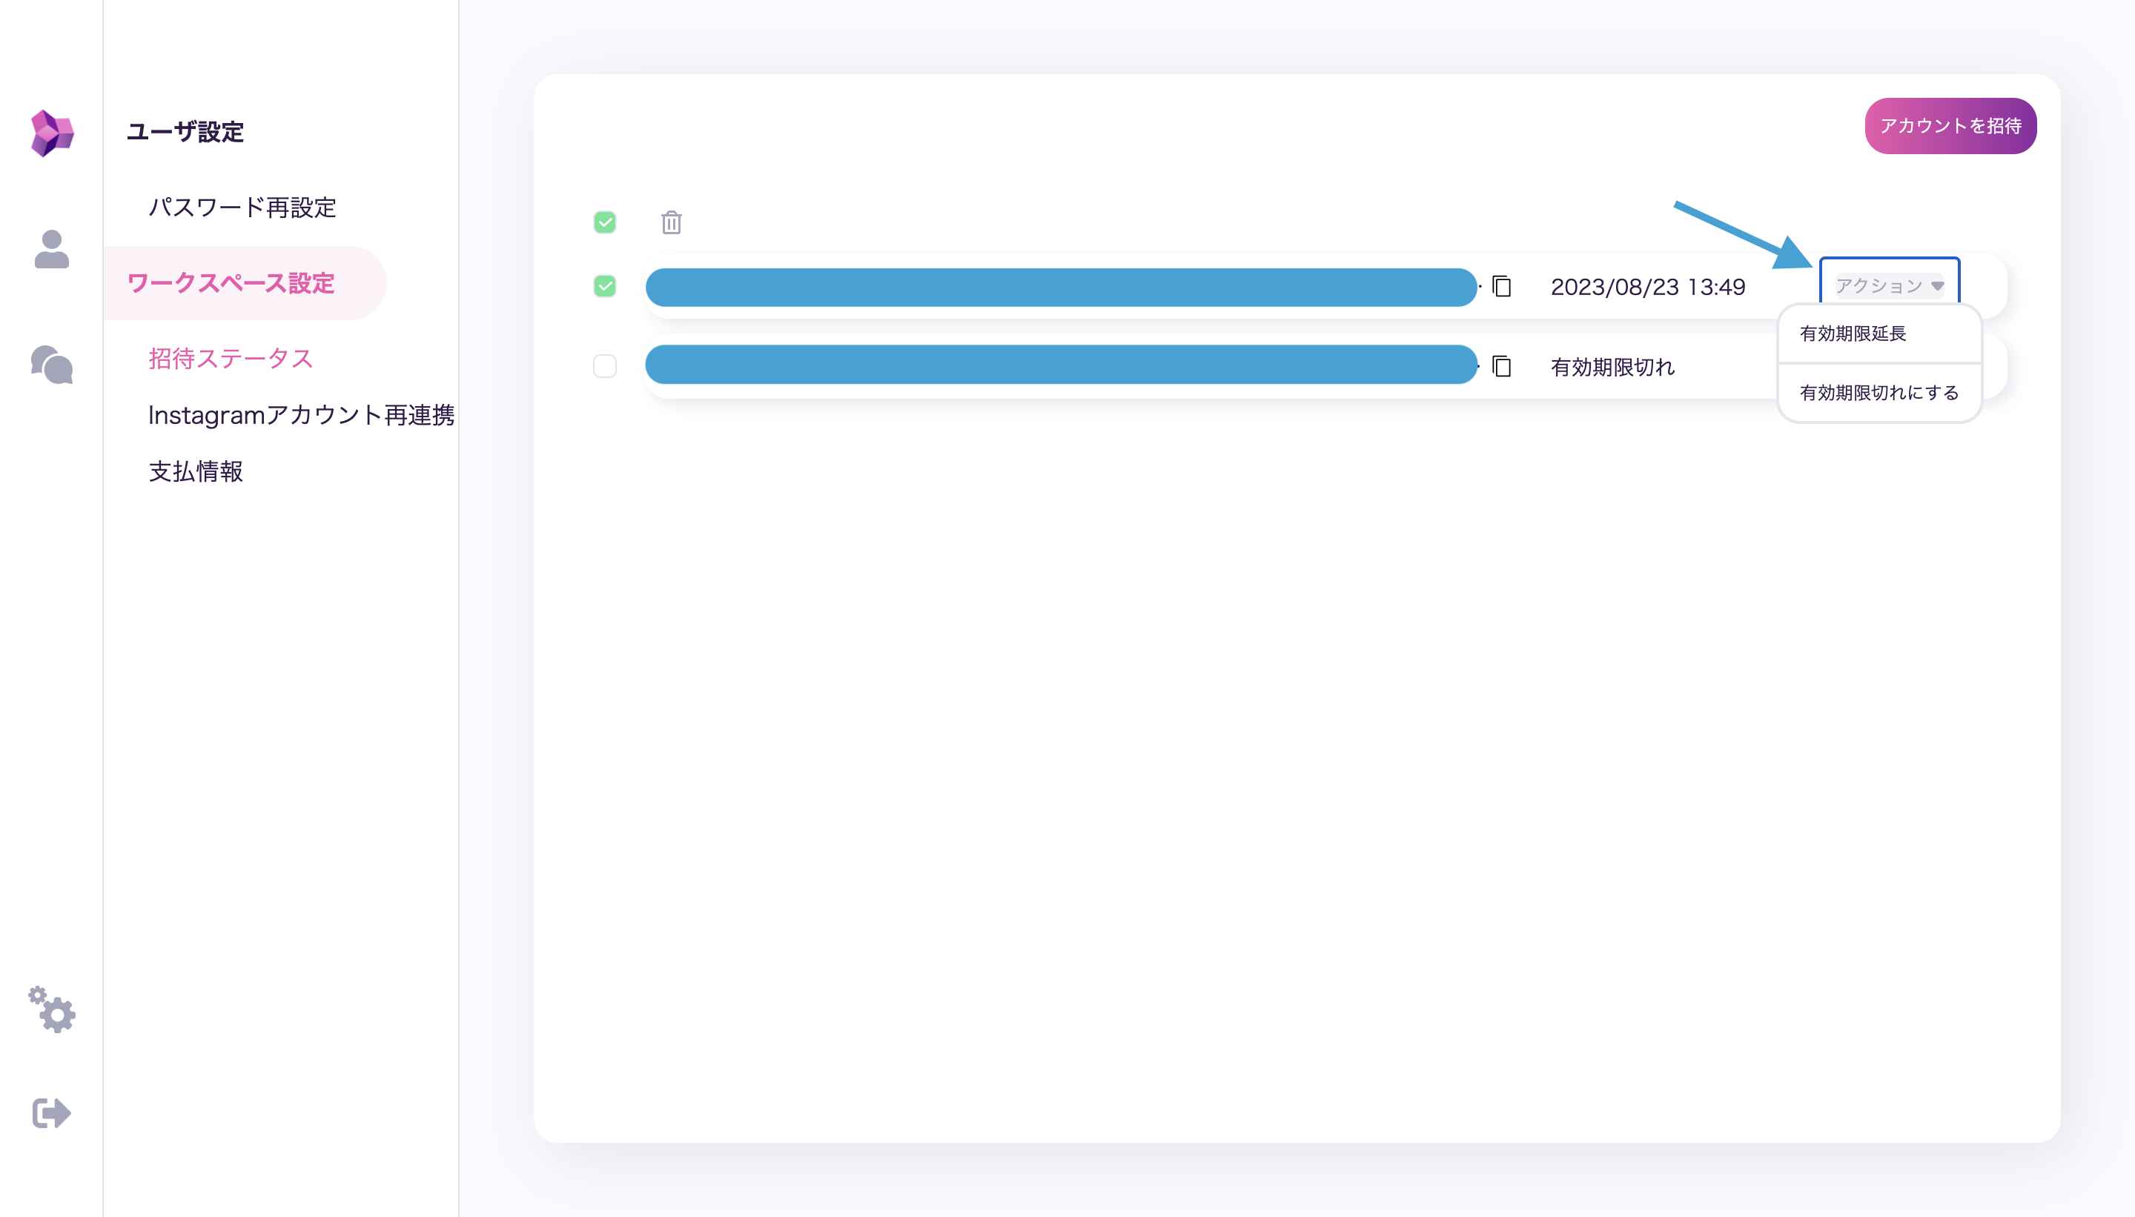Image resolution: width=2135 pixels, height=1217 pixels.
Task: Click the app logo in the sidebar
Action: pos(52,133)
